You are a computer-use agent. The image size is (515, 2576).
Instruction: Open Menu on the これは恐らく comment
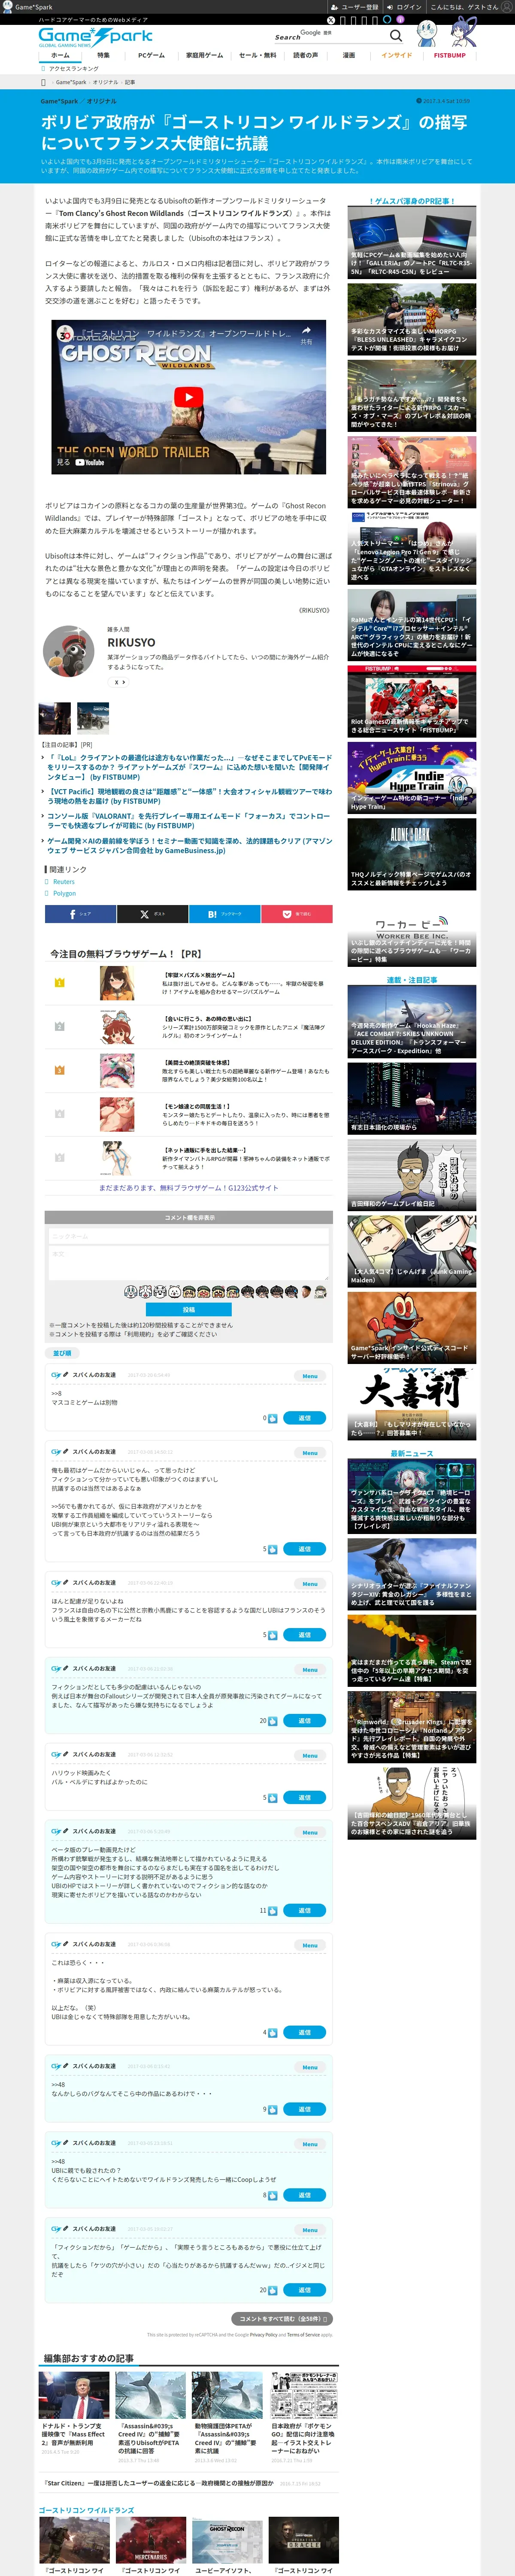tap(310, 1945)
